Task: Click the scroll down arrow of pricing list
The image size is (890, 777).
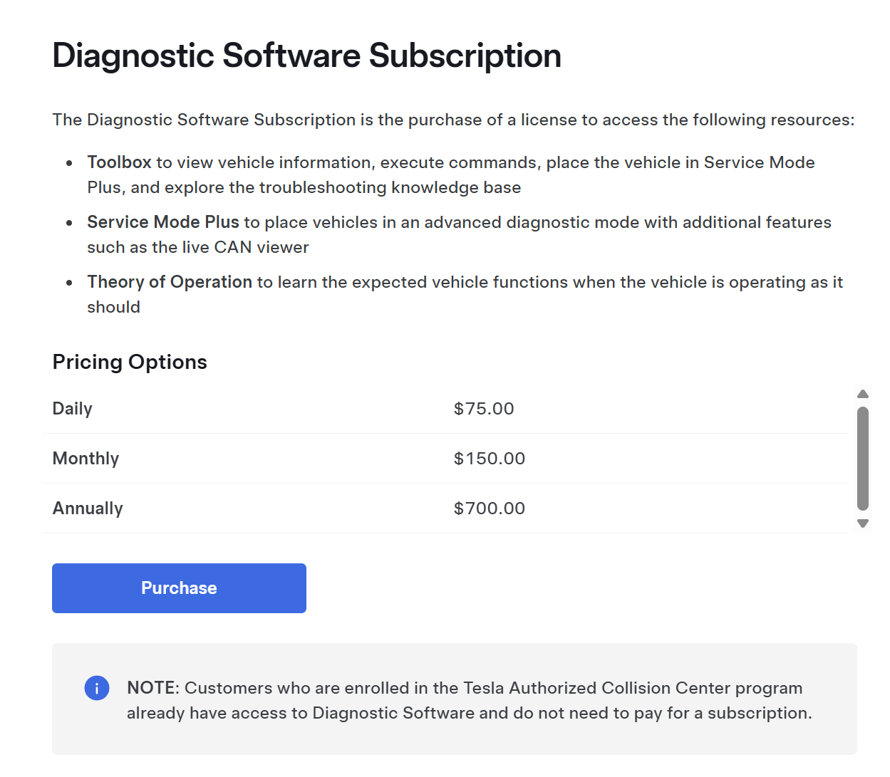Action: point(863,523)
